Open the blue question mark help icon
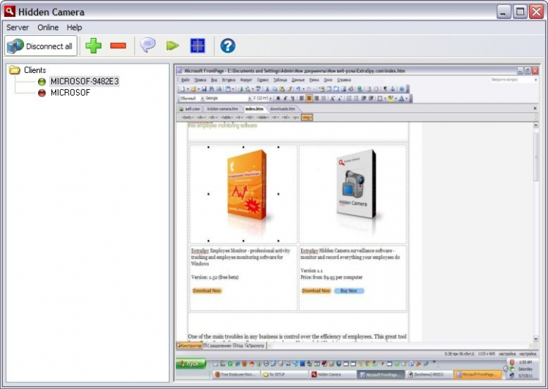 [228, 46]
